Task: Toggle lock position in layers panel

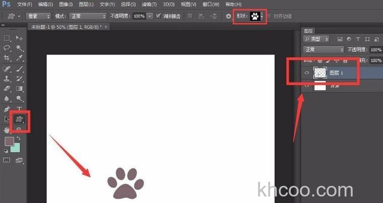Action: point(337,60)
